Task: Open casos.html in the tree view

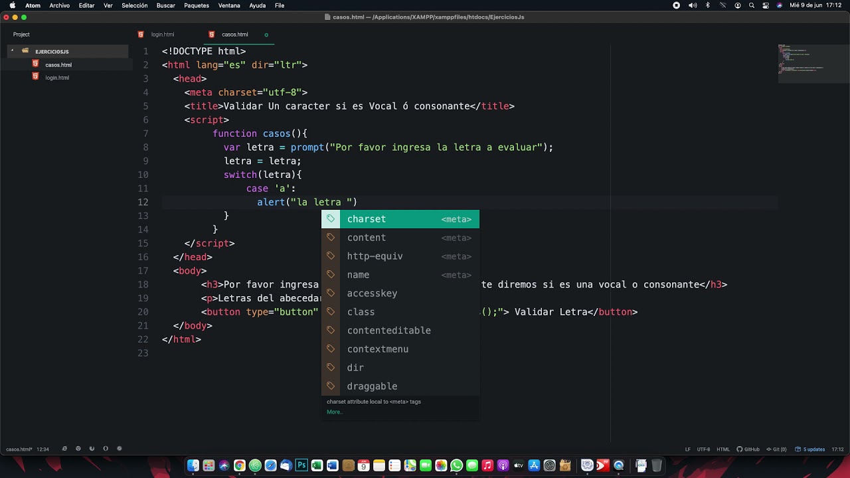Action: 58,64
